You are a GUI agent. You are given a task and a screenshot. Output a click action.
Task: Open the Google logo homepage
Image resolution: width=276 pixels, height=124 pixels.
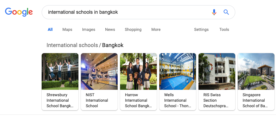(x=19, y=12)
